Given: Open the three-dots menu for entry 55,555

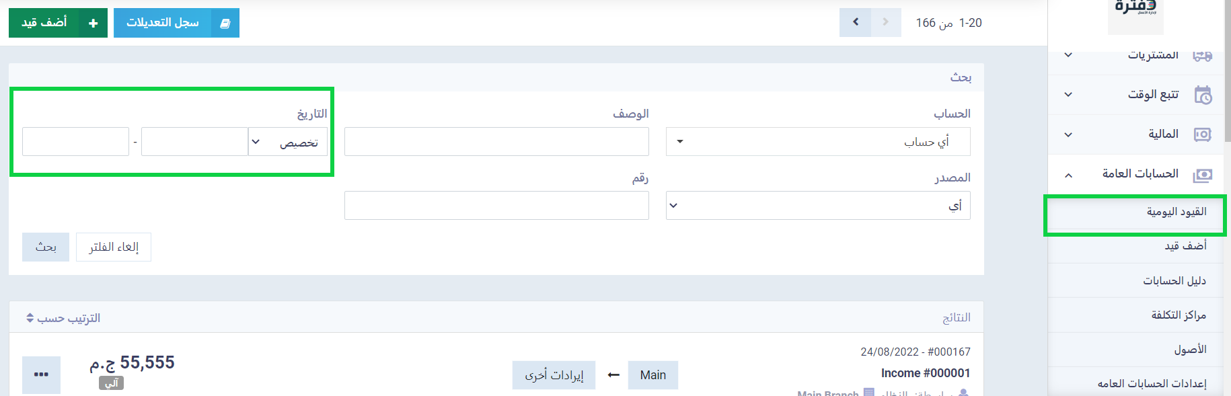Looking at the screenshot, I should (x=41, y=374).
